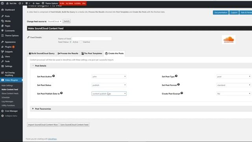Click the Name of Feed field

coord(92,39)
